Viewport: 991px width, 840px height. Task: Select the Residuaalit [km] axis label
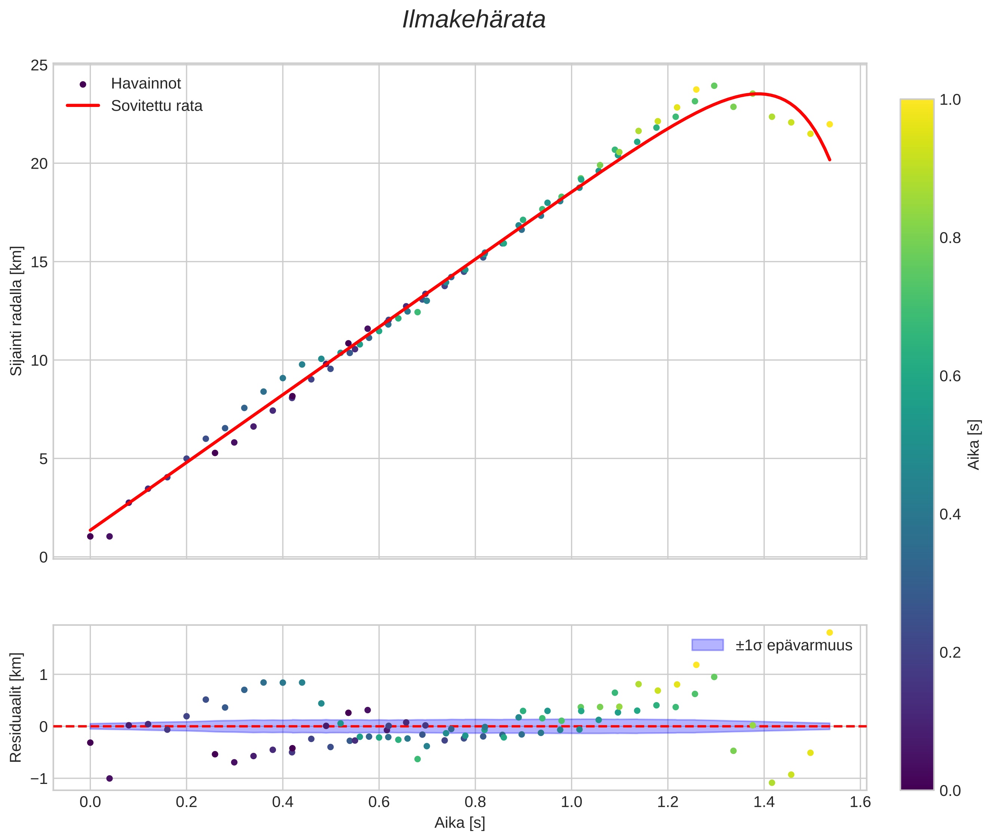coord(16,707)
